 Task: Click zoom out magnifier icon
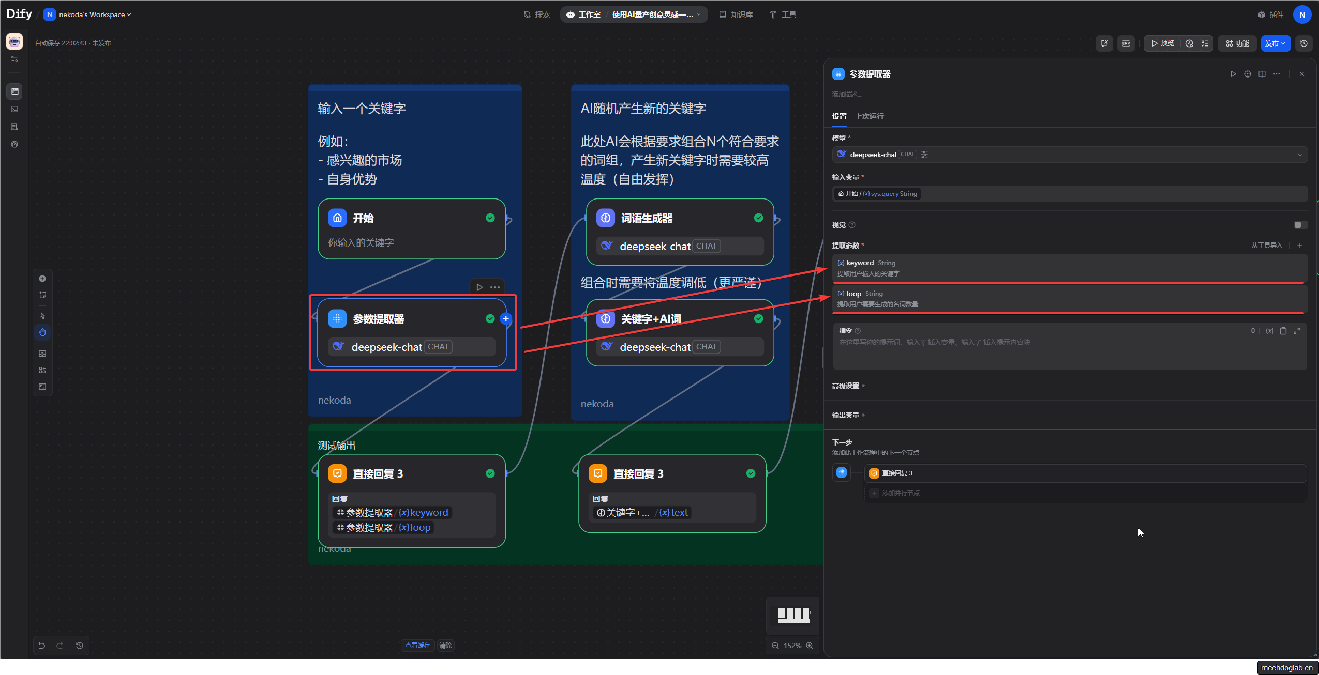(775, 646)
